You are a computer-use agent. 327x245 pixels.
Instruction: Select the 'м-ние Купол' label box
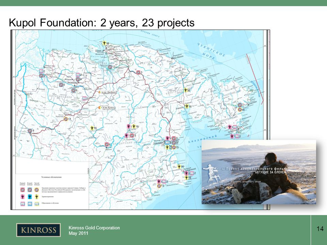pyautogui.click(x=109, y=108)
